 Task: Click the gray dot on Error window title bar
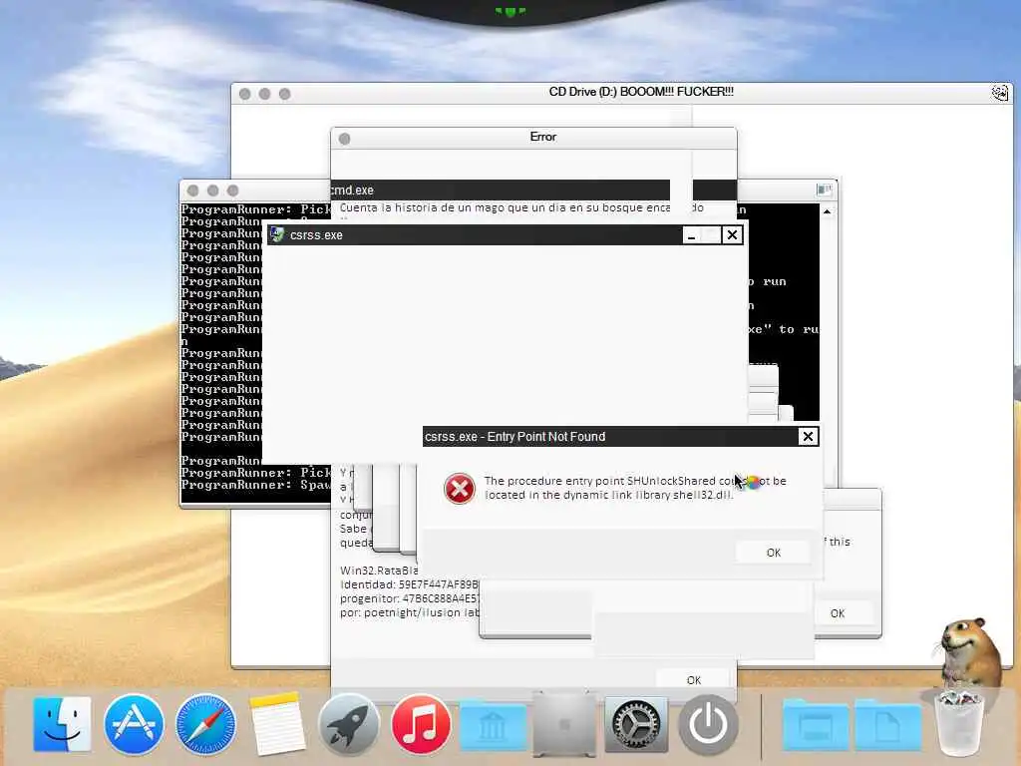click(x=344, y=139)
